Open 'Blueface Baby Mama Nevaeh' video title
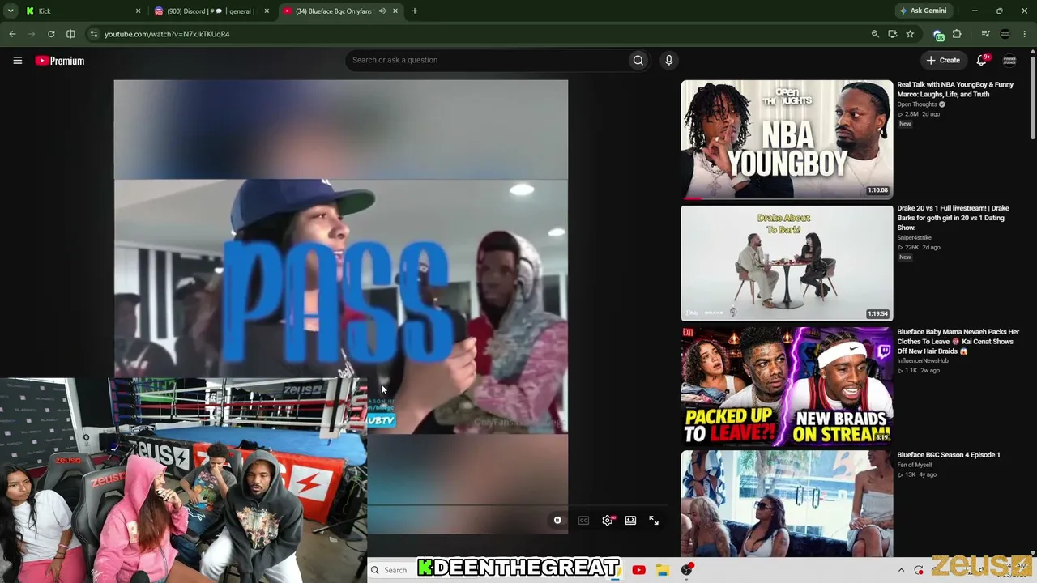Viewport: 1037px width, 583px height. 958,342
